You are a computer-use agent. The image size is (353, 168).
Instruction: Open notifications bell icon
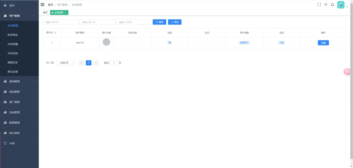point(332,5)
